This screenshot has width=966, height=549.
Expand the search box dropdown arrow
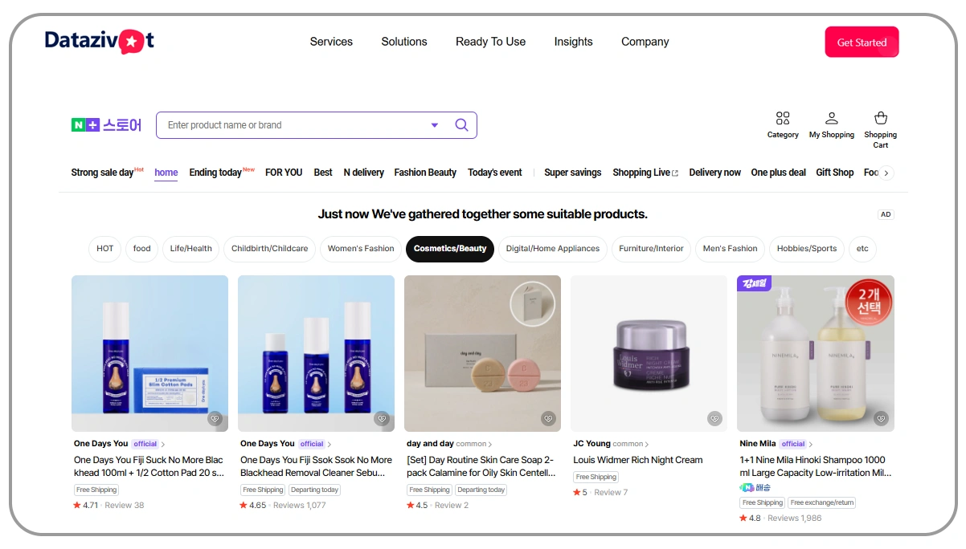coord(435,125)
